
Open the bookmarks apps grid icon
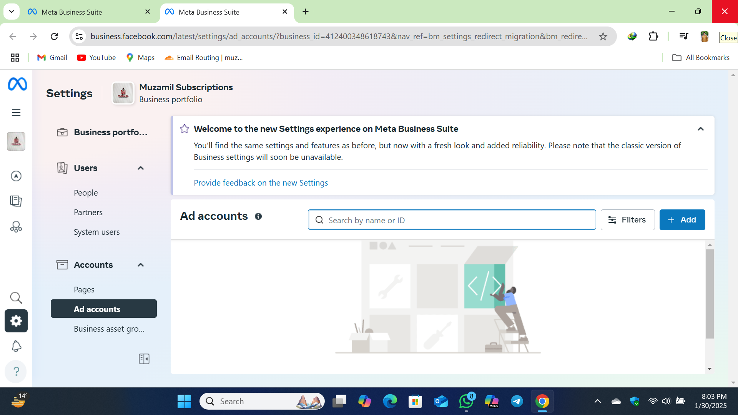[15, 58]
